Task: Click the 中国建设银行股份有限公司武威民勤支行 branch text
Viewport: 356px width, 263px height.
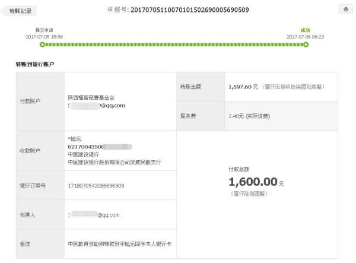Action: (114, 161)
